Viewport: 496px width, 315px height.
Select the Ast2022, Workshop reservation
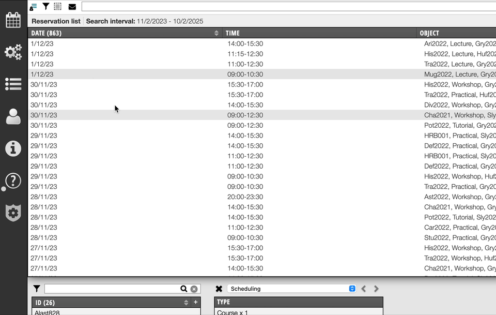(460, 197)
